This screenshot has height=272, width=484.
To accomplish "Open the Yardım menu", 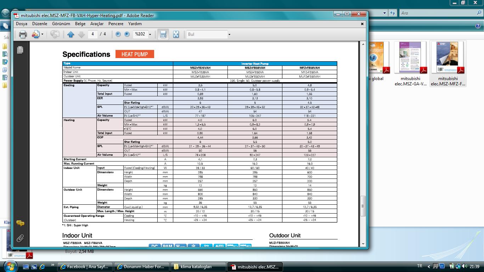I will [x=135, y=24].
